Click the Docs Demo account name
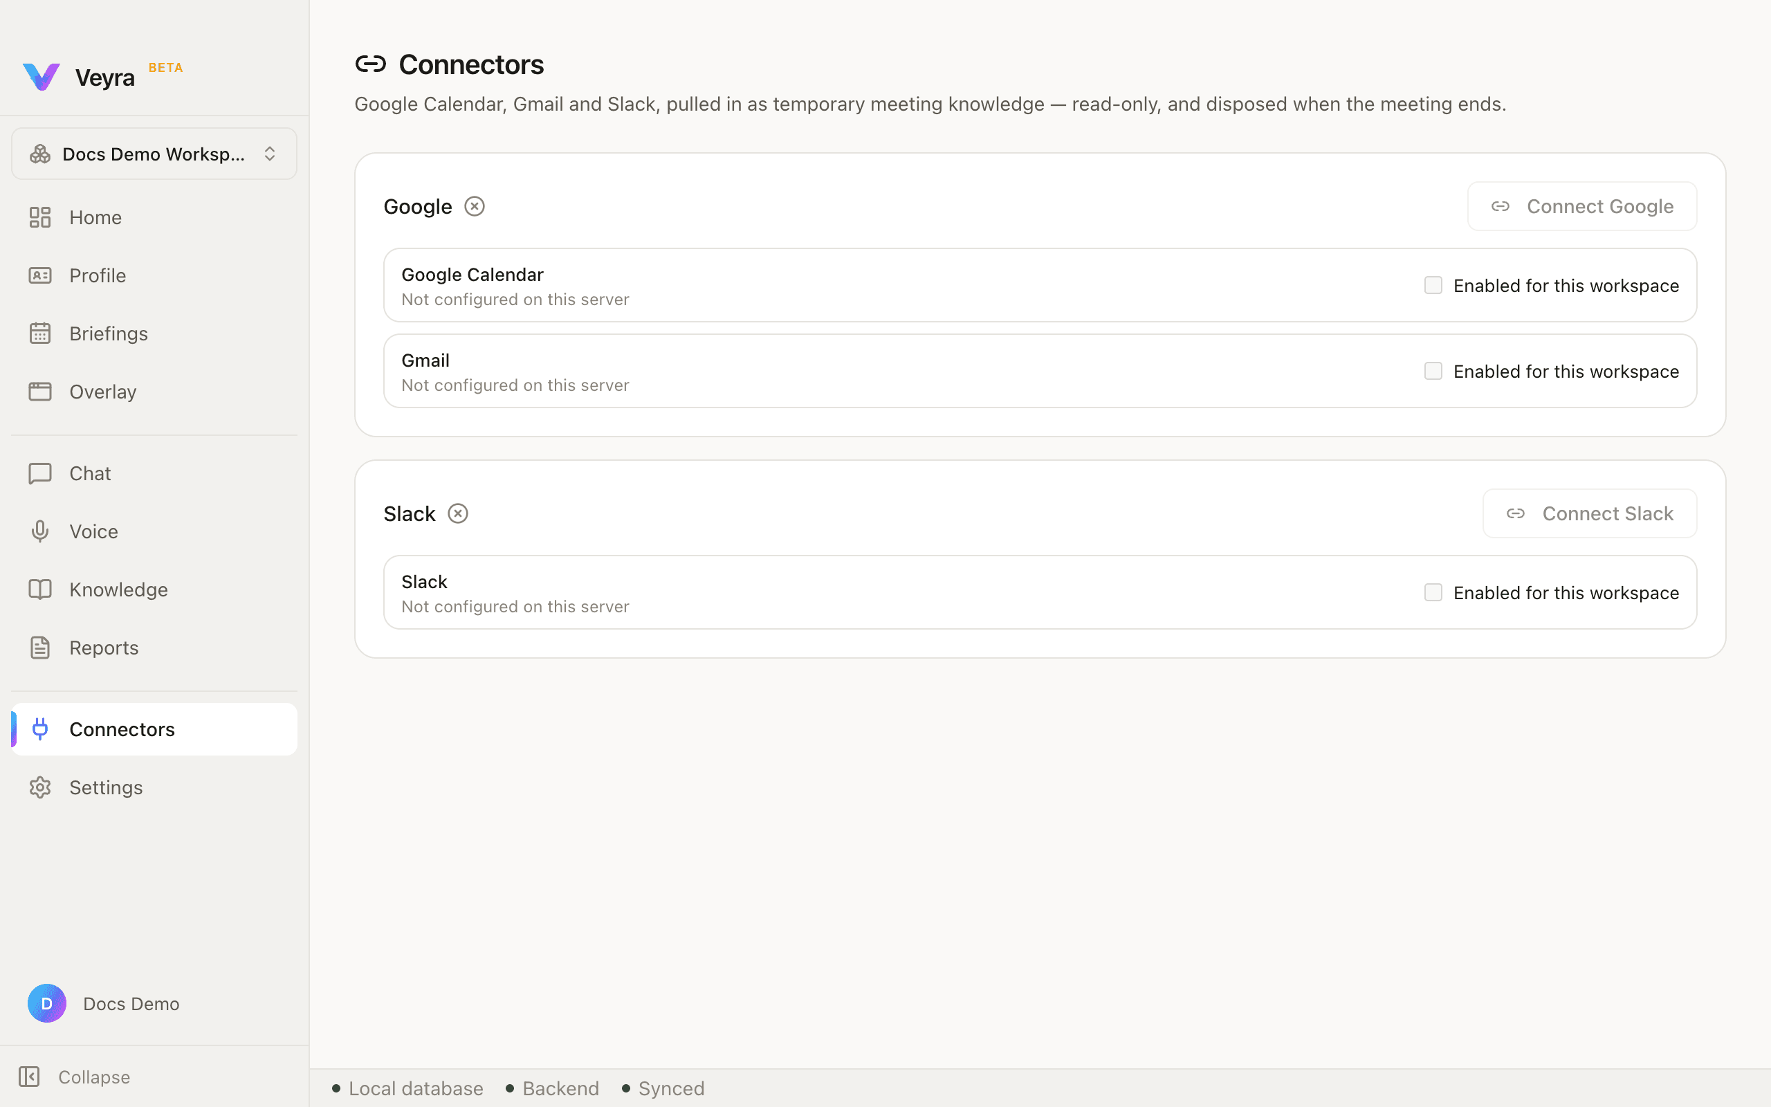This screenshot has height=1107, width=1771. pos(131,1004)
